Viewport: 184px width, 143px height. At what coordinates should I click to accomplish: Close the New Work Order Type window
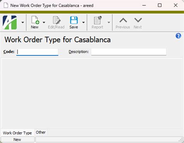click(175, 5)
